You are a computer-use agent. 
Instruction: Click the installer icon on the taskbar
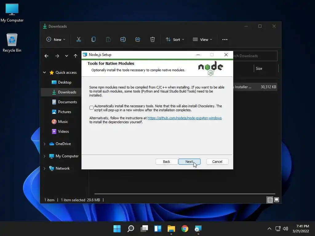[x=198, y=229]
